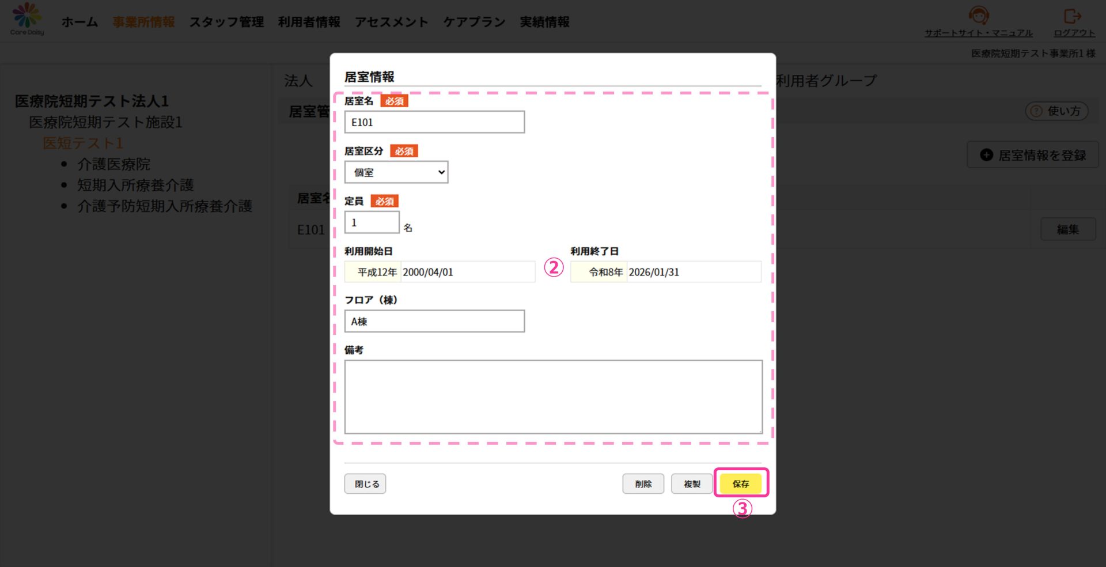The width and height of the screenshot is (1106, 567).
Task: Select the 利用開始日 date field
Action: pos(467,272)
